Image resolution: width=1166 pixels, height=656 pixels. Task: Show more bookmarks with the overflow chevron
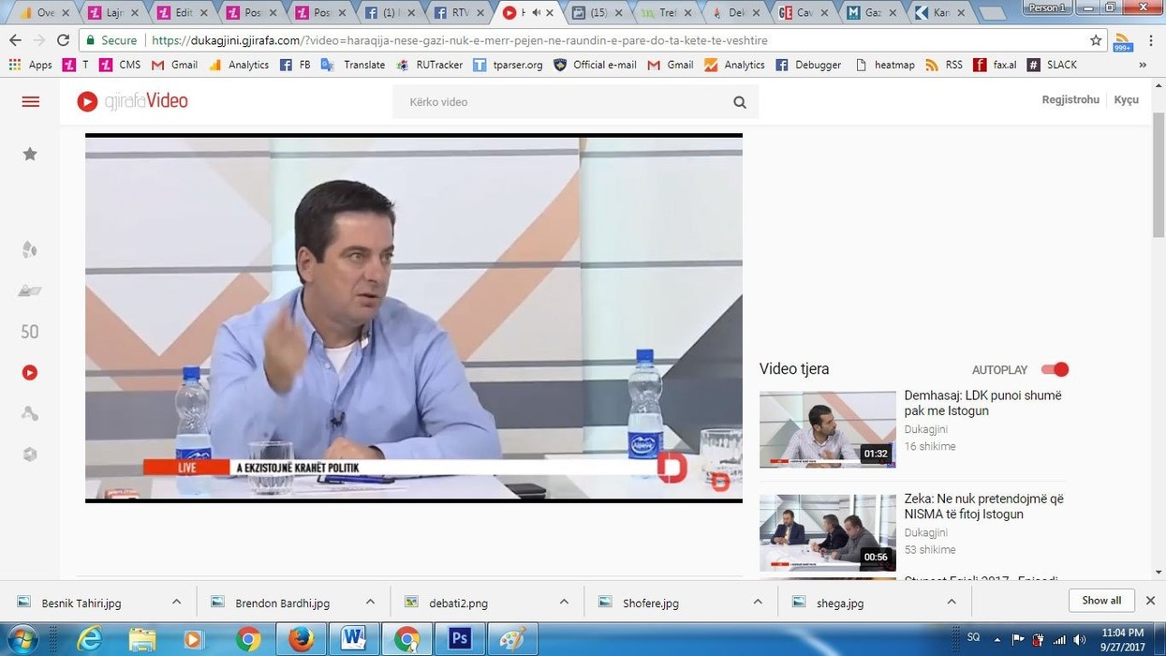click(x=1143, y=65)
